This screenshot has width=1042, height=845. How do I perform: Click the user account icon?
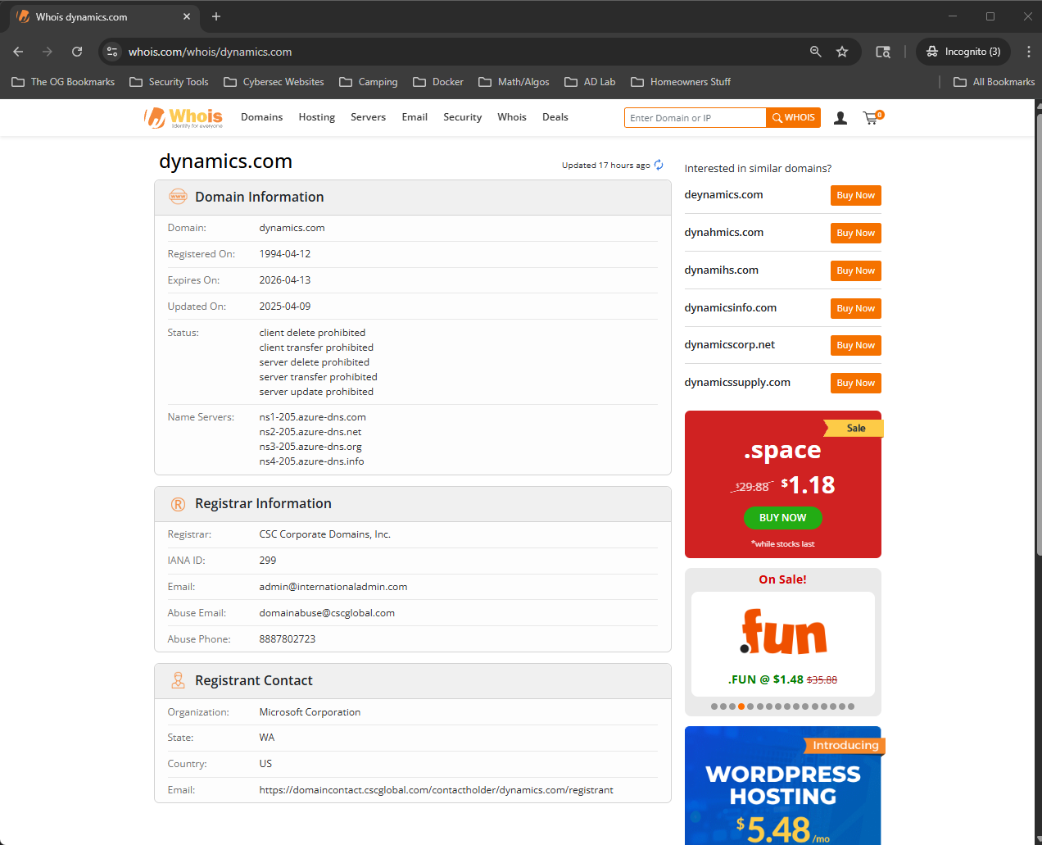[840, 117]
